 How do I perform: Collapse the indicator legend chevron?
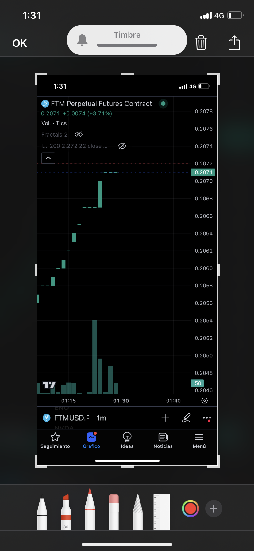48,158
